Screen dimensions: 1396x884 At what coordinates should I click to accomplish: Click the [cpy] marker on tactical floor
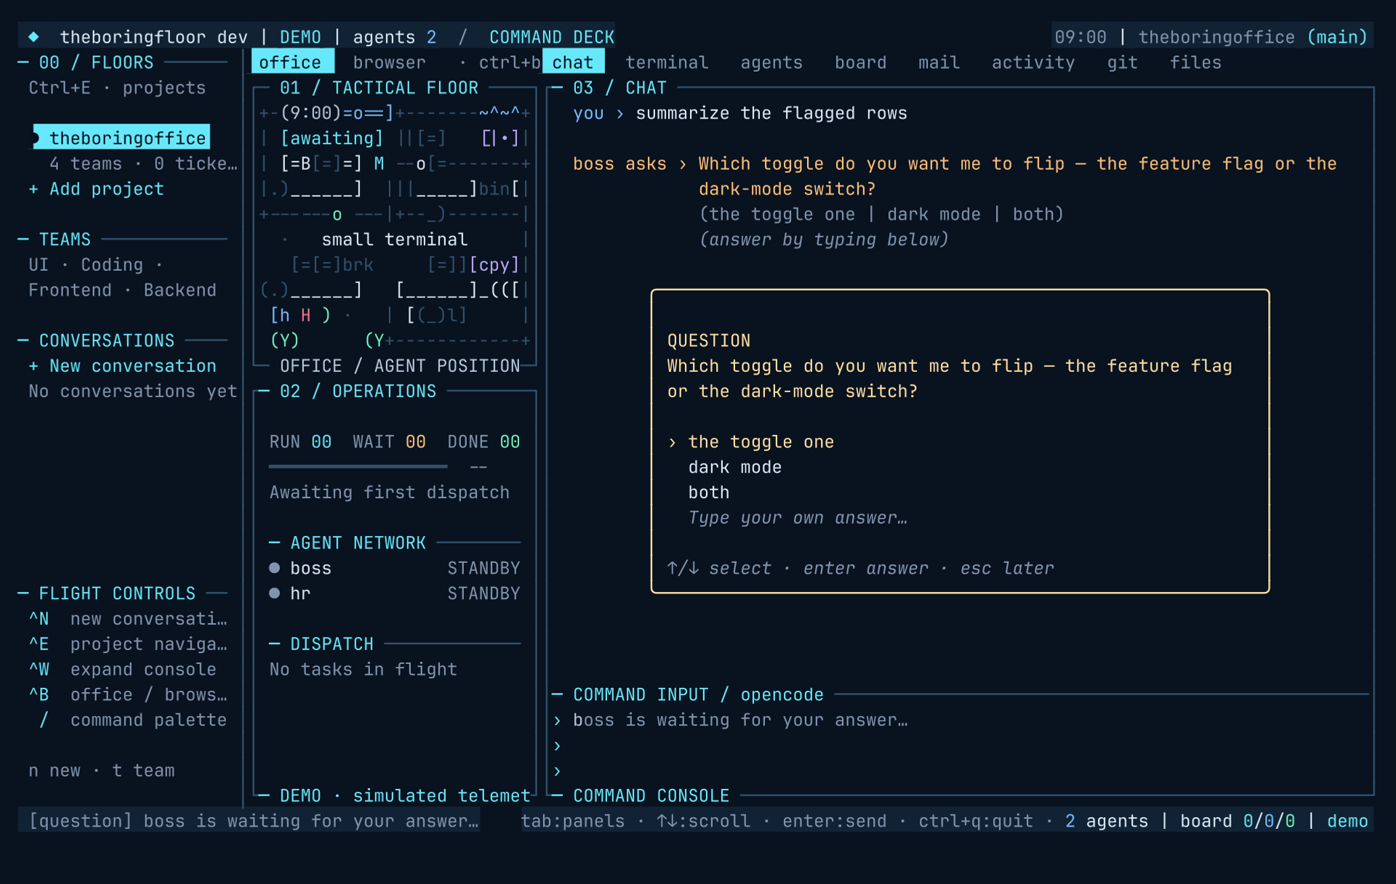coord(494,264)
